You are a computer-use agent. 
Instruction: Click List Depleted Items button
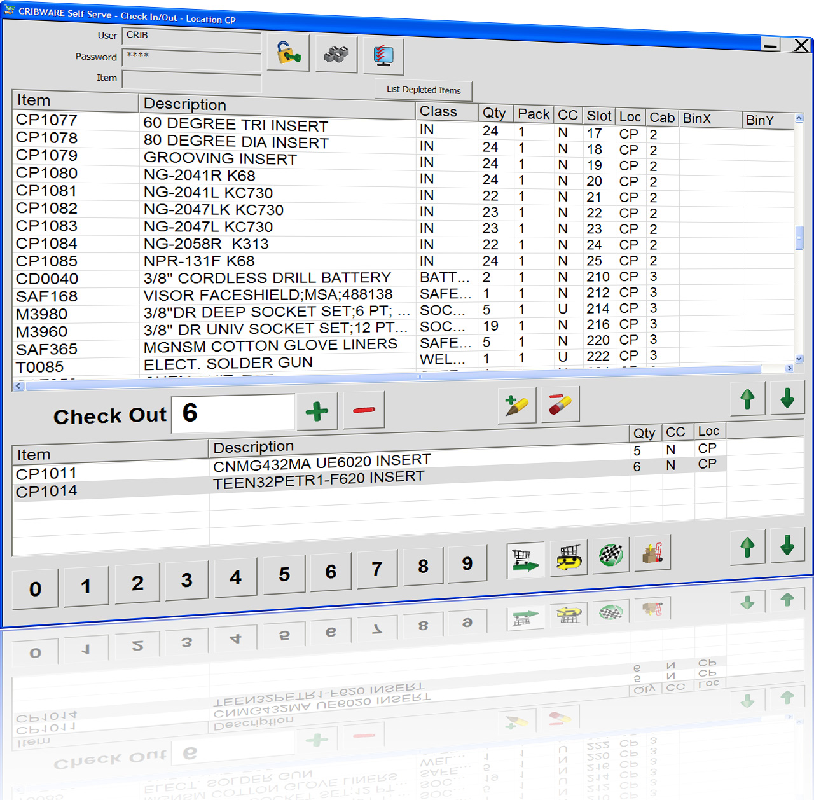(424, 90)
